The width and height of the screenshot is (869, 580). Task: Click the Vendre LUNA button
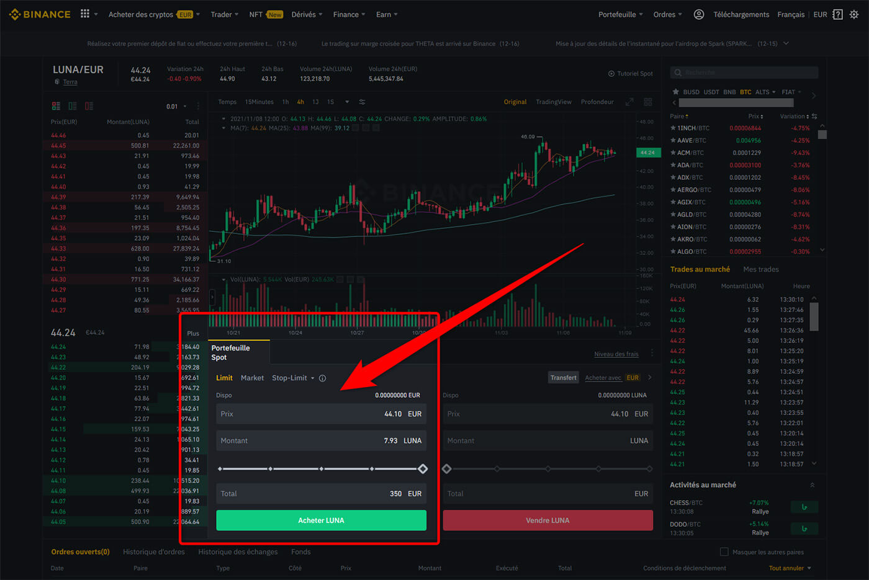pyautogui.click(x=547, y=520)
